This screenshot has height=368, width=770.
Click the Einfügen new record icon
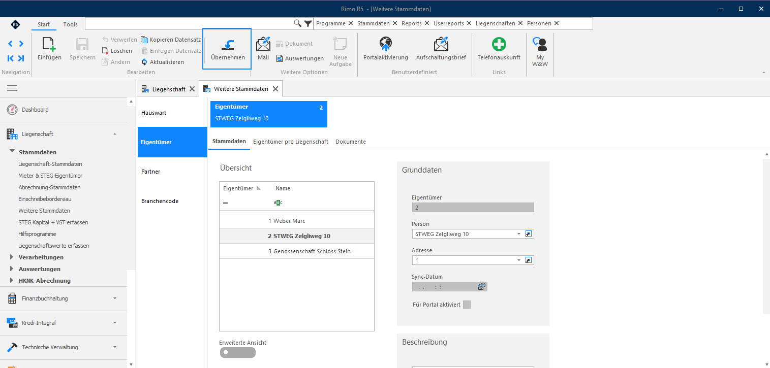tap(49, 45)
